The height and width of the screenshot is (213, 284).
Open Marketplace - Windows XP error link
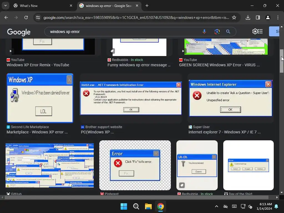37,132
